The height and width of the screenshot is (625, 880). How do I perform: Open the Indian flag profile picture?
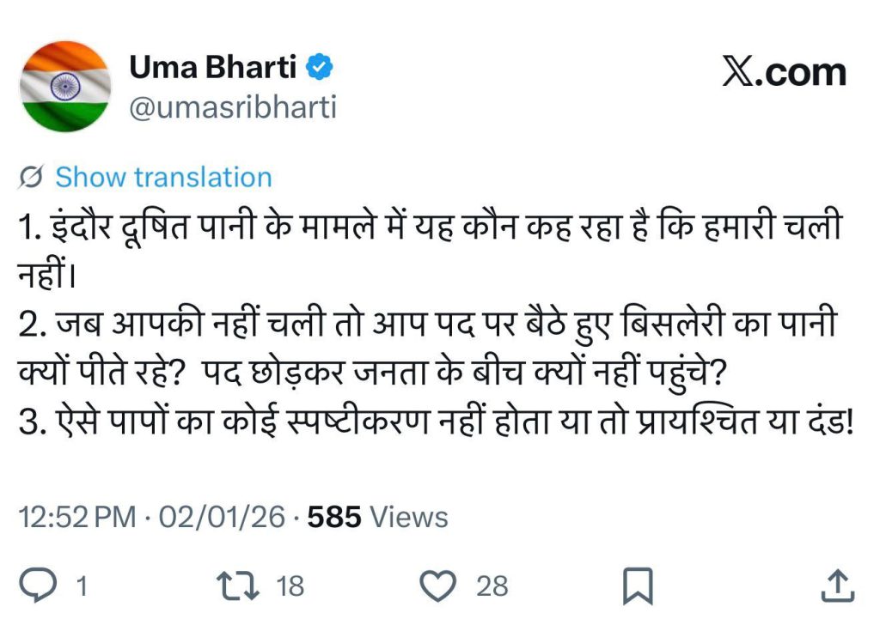pyautogui.click(x=65, y=86)
